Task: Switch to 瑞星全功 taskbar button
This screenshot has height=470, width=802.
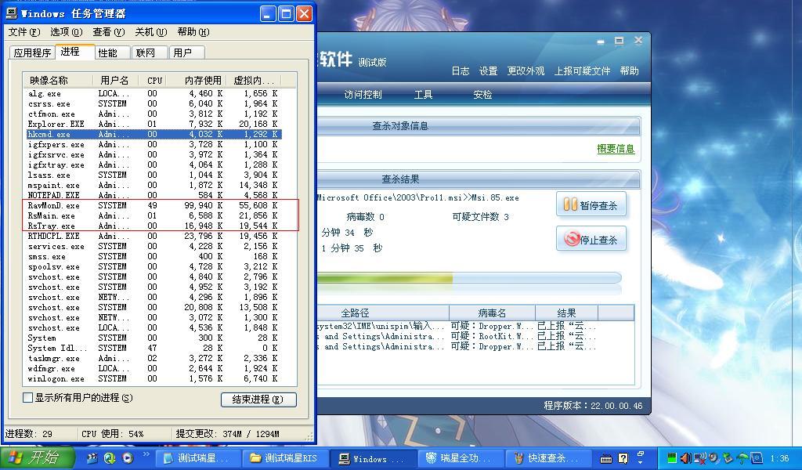Action: [x=459, y=458]
